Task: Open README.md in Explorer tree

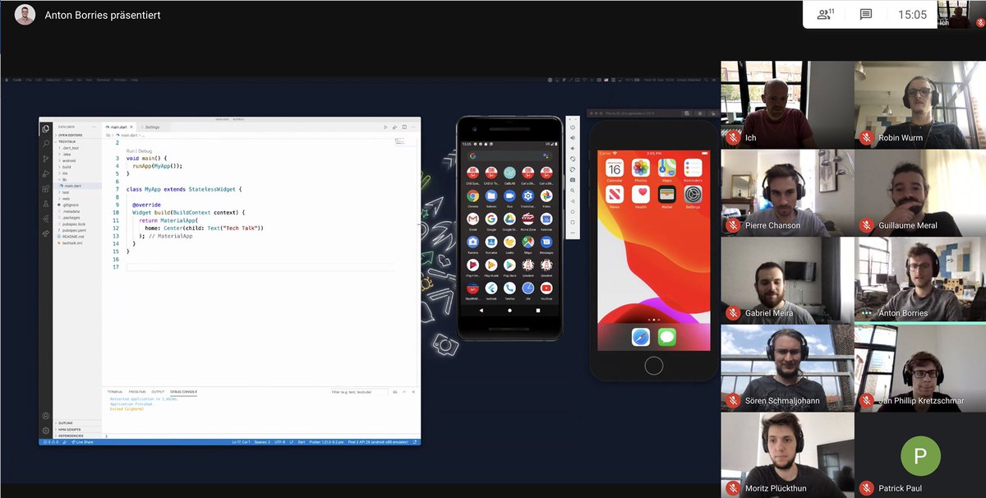Action: point(78,237)
